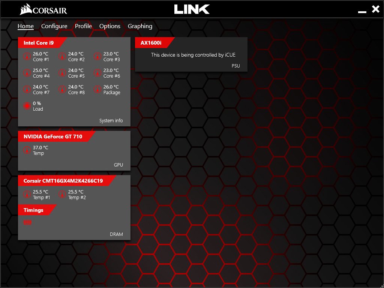The width and height of the screenshot is (384, 288).
Task: Click the Core #7 thermometer icon
Action: click(27, 89)
